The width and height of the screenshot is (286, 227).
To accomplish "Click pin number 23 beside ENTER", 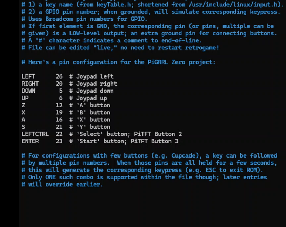I will tap(59, 141).
